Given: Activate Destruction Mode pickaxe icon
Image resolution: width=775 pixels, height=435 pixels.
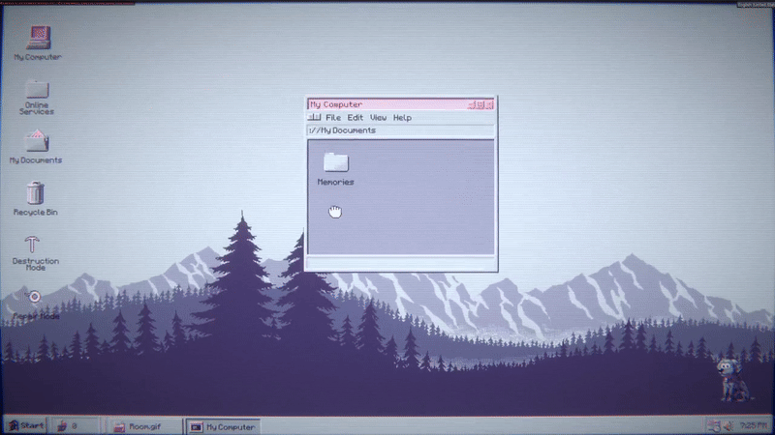Looking at the screenshot, I should 35,245.
